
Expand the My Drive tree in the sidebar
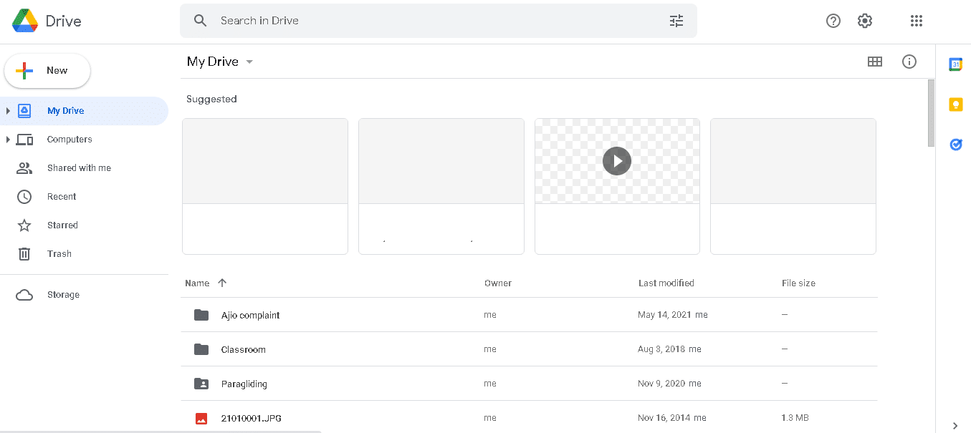7,110
